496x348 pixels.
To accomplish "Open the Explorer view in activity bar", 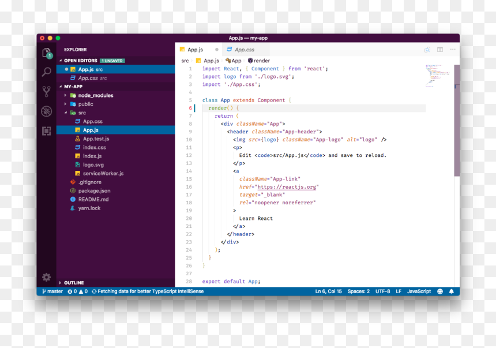I will pyautogui.click(x=47, y=53).
